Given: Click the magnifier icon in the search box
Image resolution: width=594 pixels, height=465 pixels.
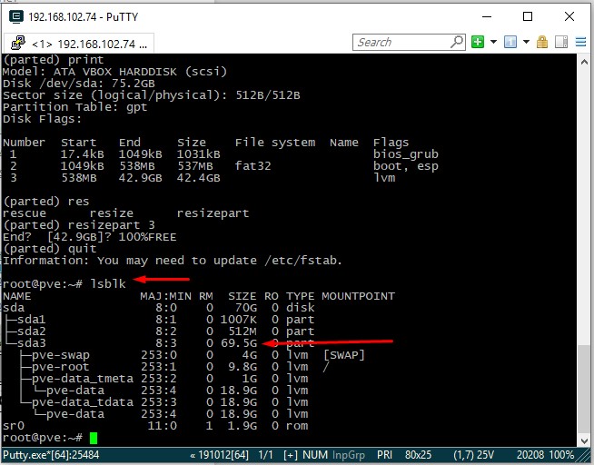Looking at the screenshot, I should click(x=457, y=41).
